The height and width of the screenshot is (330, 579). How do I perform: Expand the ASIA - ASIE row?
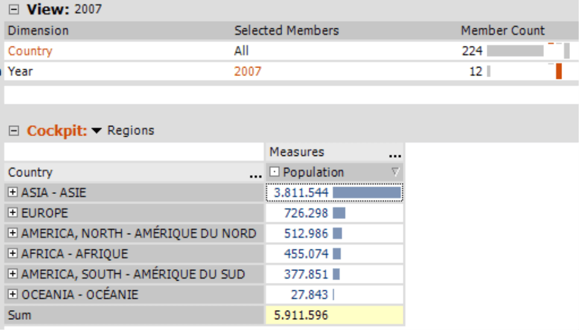point(13,192)
